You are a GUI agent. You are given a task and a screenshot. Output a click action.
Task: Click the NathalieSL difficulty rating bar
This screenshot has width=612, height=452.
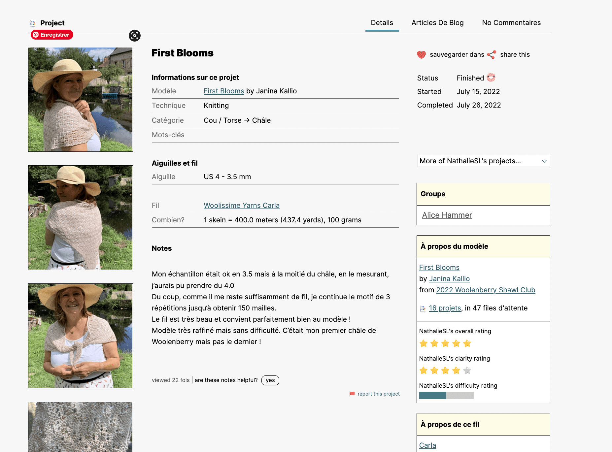(446, 395)
